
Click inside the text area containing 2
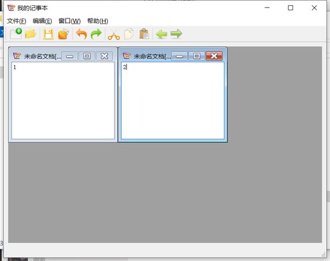[173, 100]
